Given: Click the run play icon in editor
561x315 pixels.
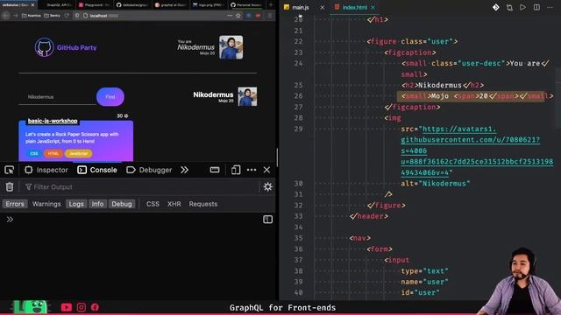Looking at the screenshot, I should pyautogui.click(x=522, y=7).
